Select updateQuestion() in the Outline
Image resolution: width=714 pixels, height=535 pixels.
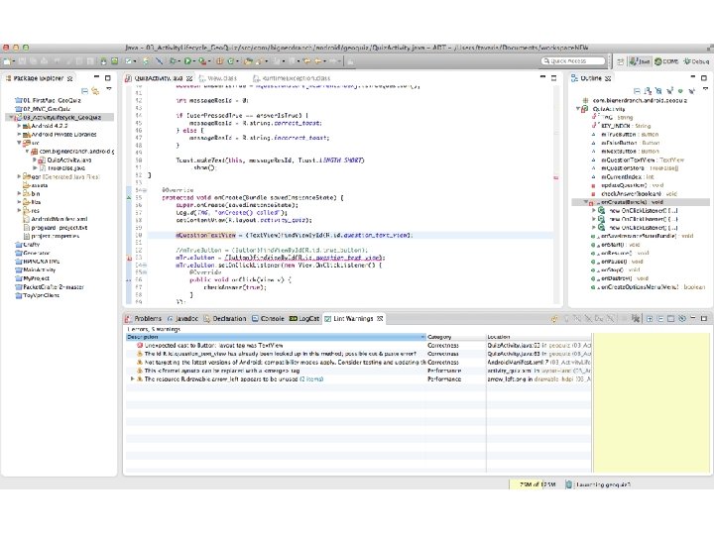pos(625,185)
